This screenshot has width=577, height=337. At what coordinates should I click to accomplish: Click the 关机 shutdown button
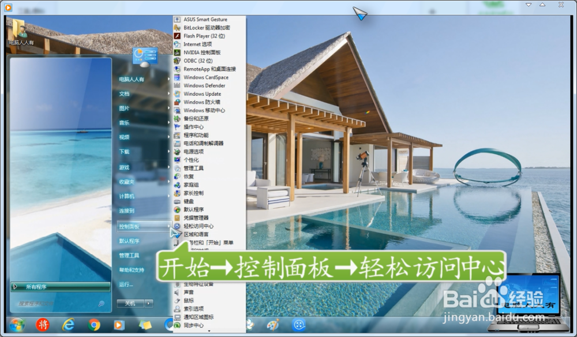(x=130, y=303)
